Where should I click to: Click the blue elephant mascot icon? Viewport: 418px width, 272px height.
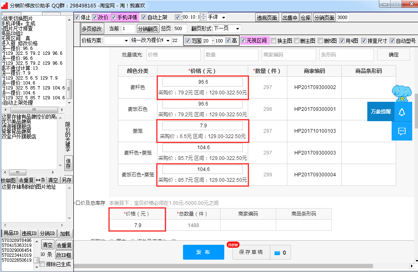(402, 94)
